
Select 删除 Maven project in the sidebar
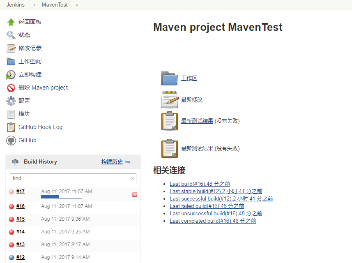coord(43,88)
